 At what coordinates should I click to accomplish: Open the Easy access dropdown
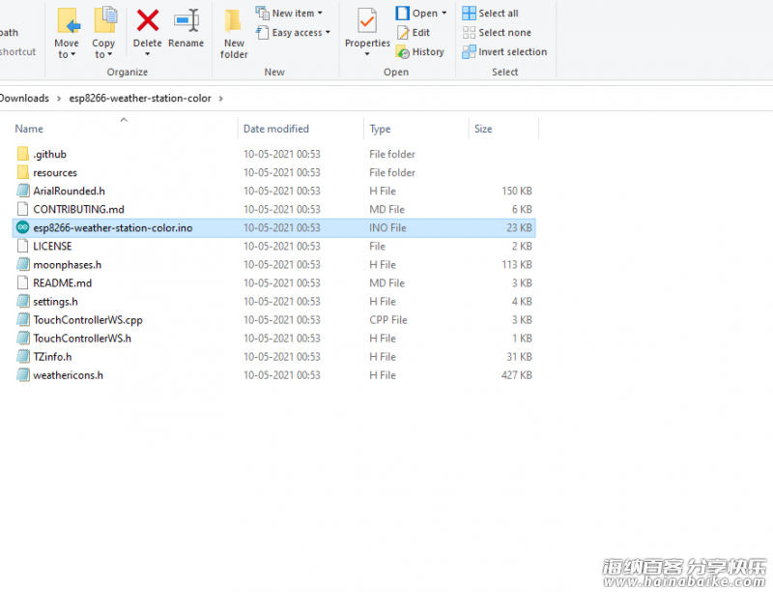pos(328,33)
